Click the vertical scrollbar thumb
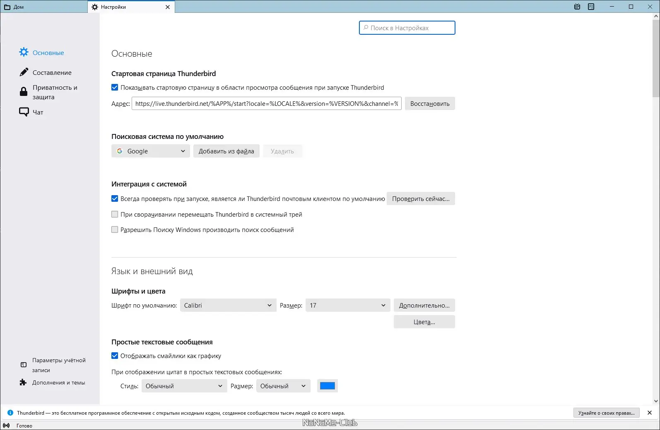 [656, 58]
